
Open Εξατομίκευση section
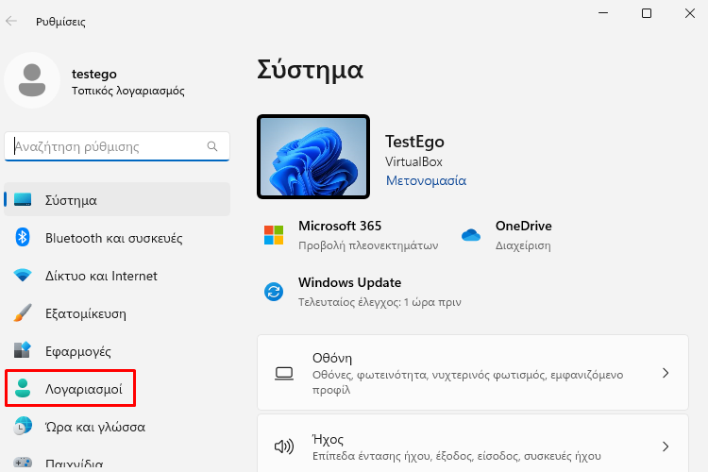pyautogui.click(x=117, y=313)
